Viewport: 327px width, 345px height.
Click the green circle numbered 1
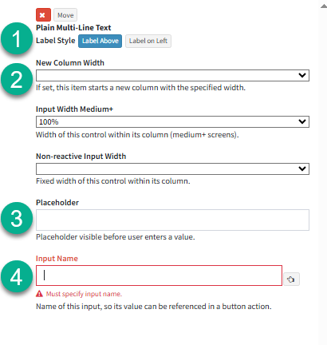pyautogui.click(x=17, y=38)
